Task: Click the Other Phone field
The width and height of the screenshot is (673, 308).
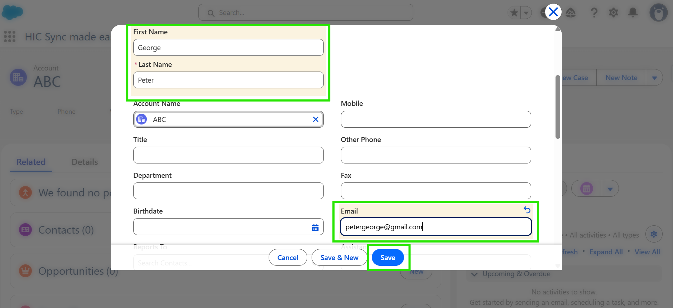Action: (436, 155)
